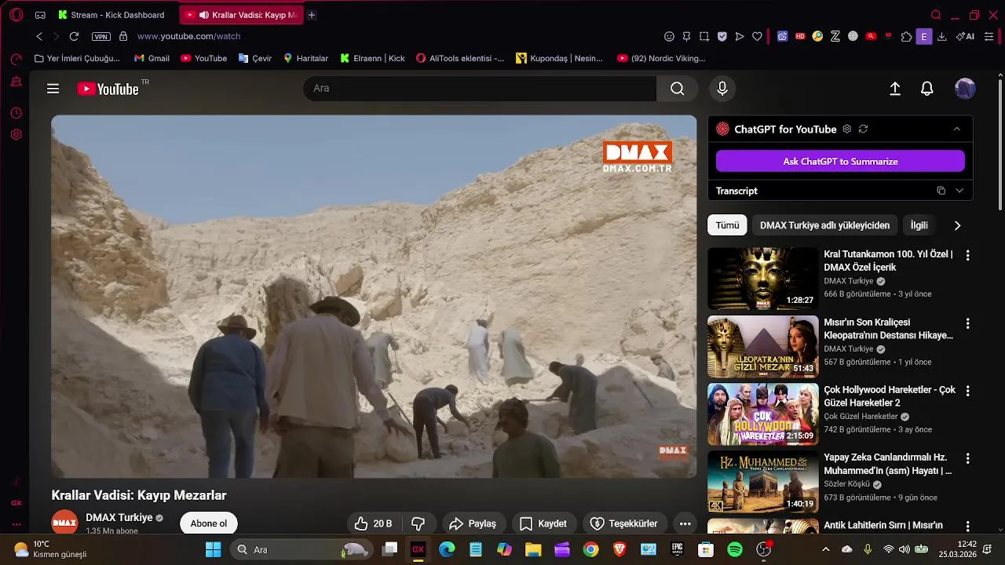
Task: Open GX Corner in Opera sidebar
Action: coord(16,503)
